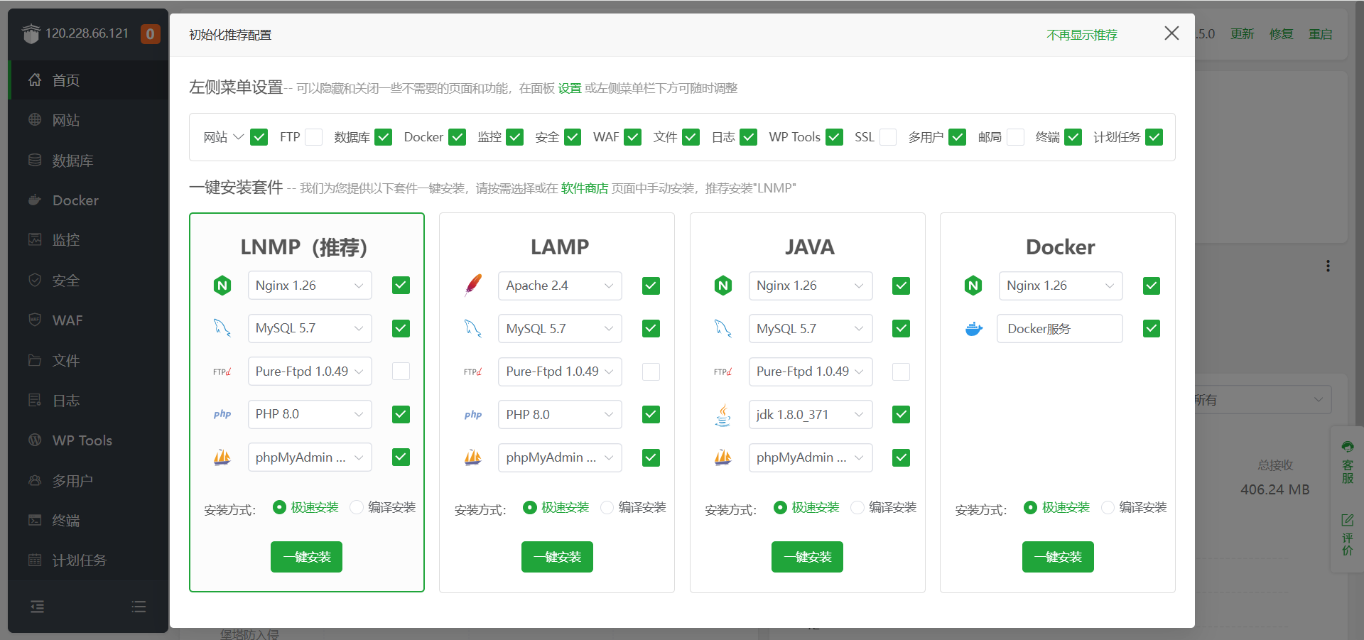Open 文件 in the left sidebar
The image size is (1364, 640).
89,360
